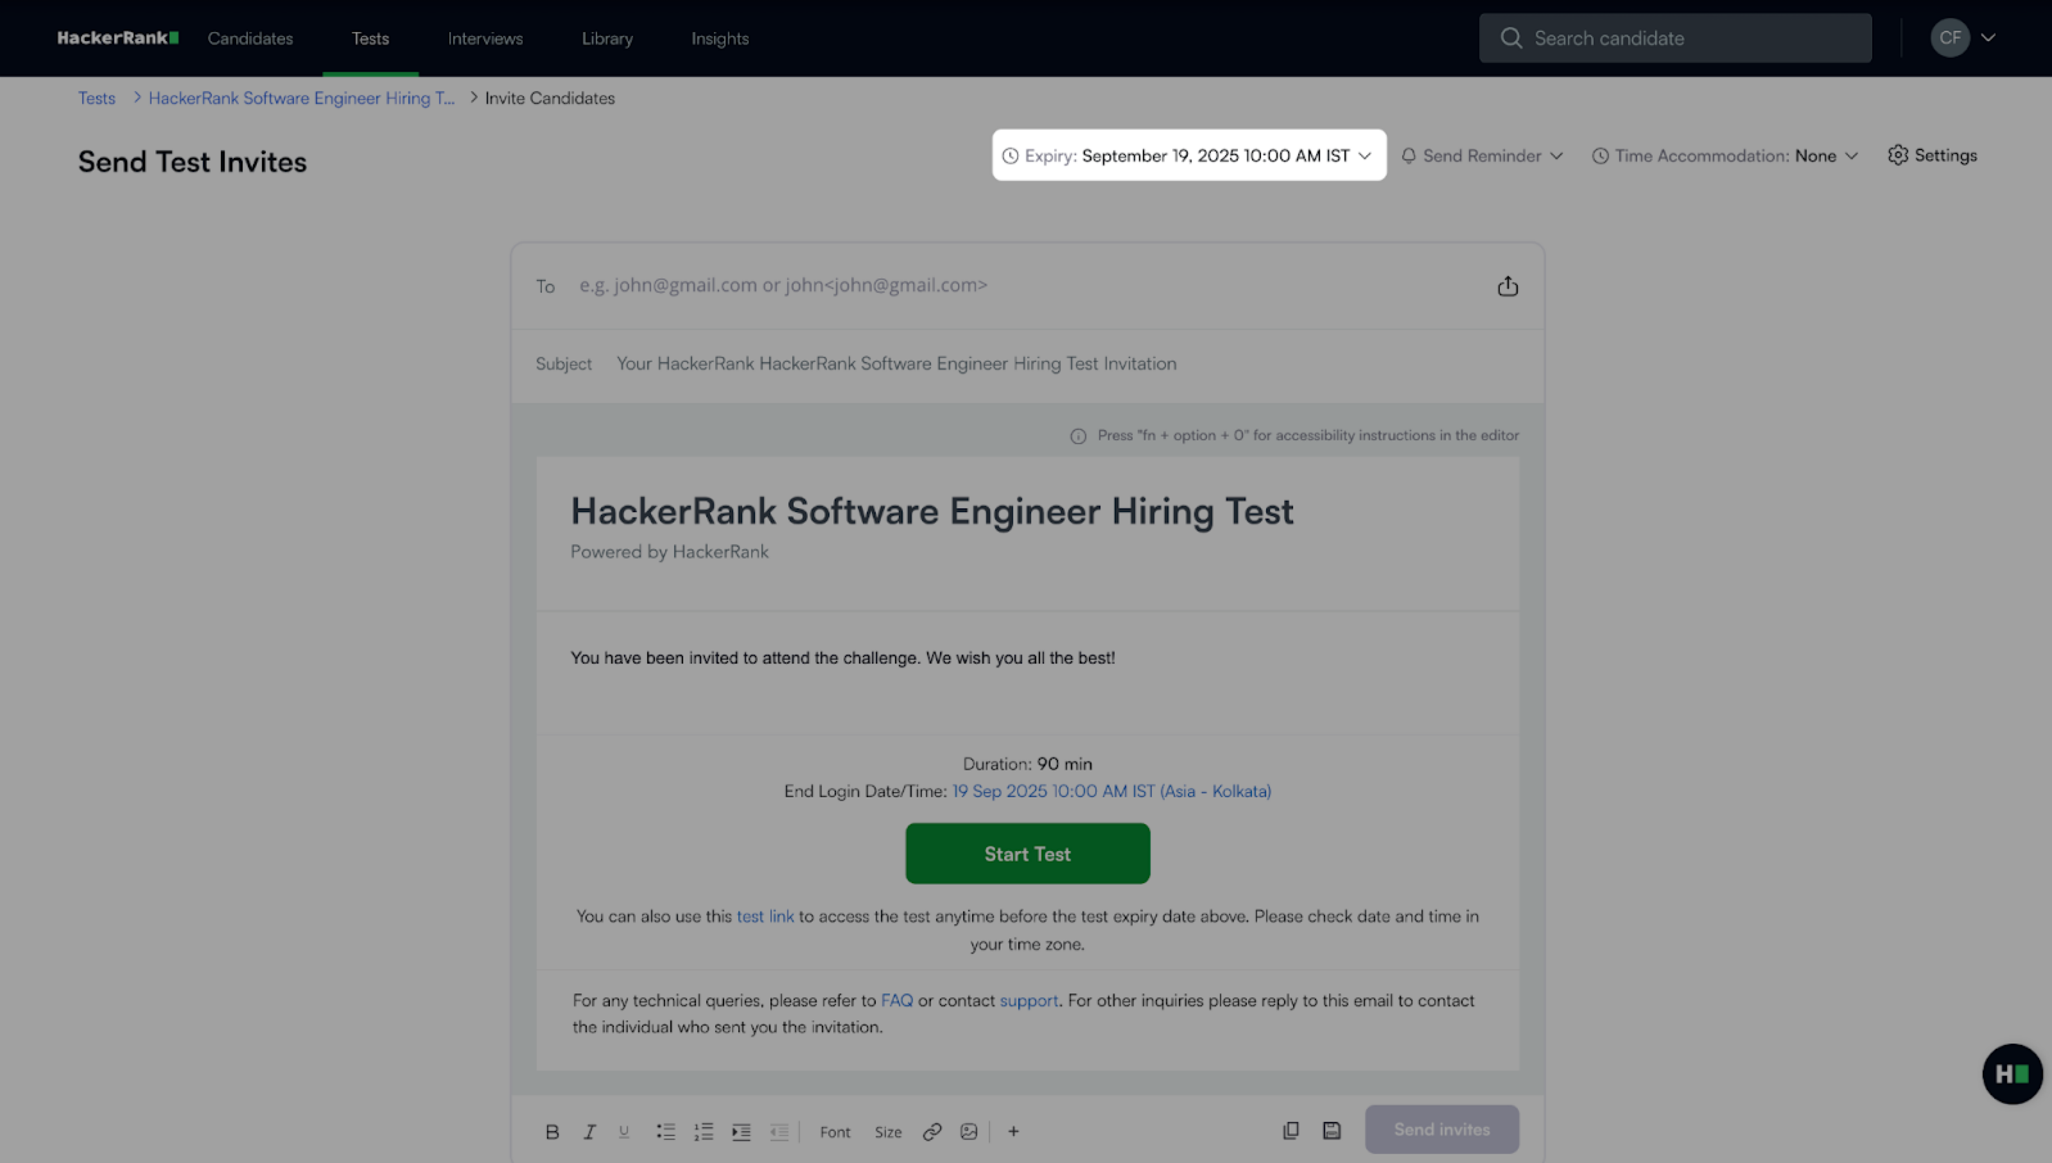Click Tests breadcrumb link
This screenshot has height=1163, width=2052.
(97, 98)
